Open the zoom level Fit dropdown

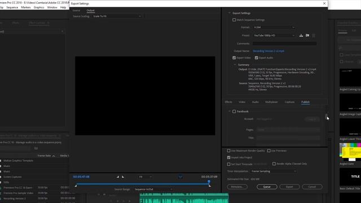tap(146, 176)
